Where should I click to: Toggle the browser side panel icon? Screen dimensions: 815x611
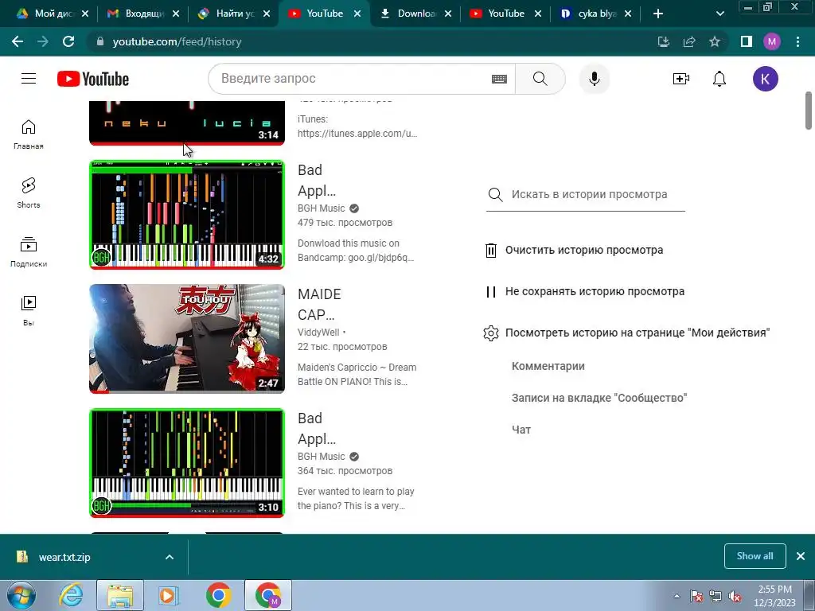[x=747, y=41]
